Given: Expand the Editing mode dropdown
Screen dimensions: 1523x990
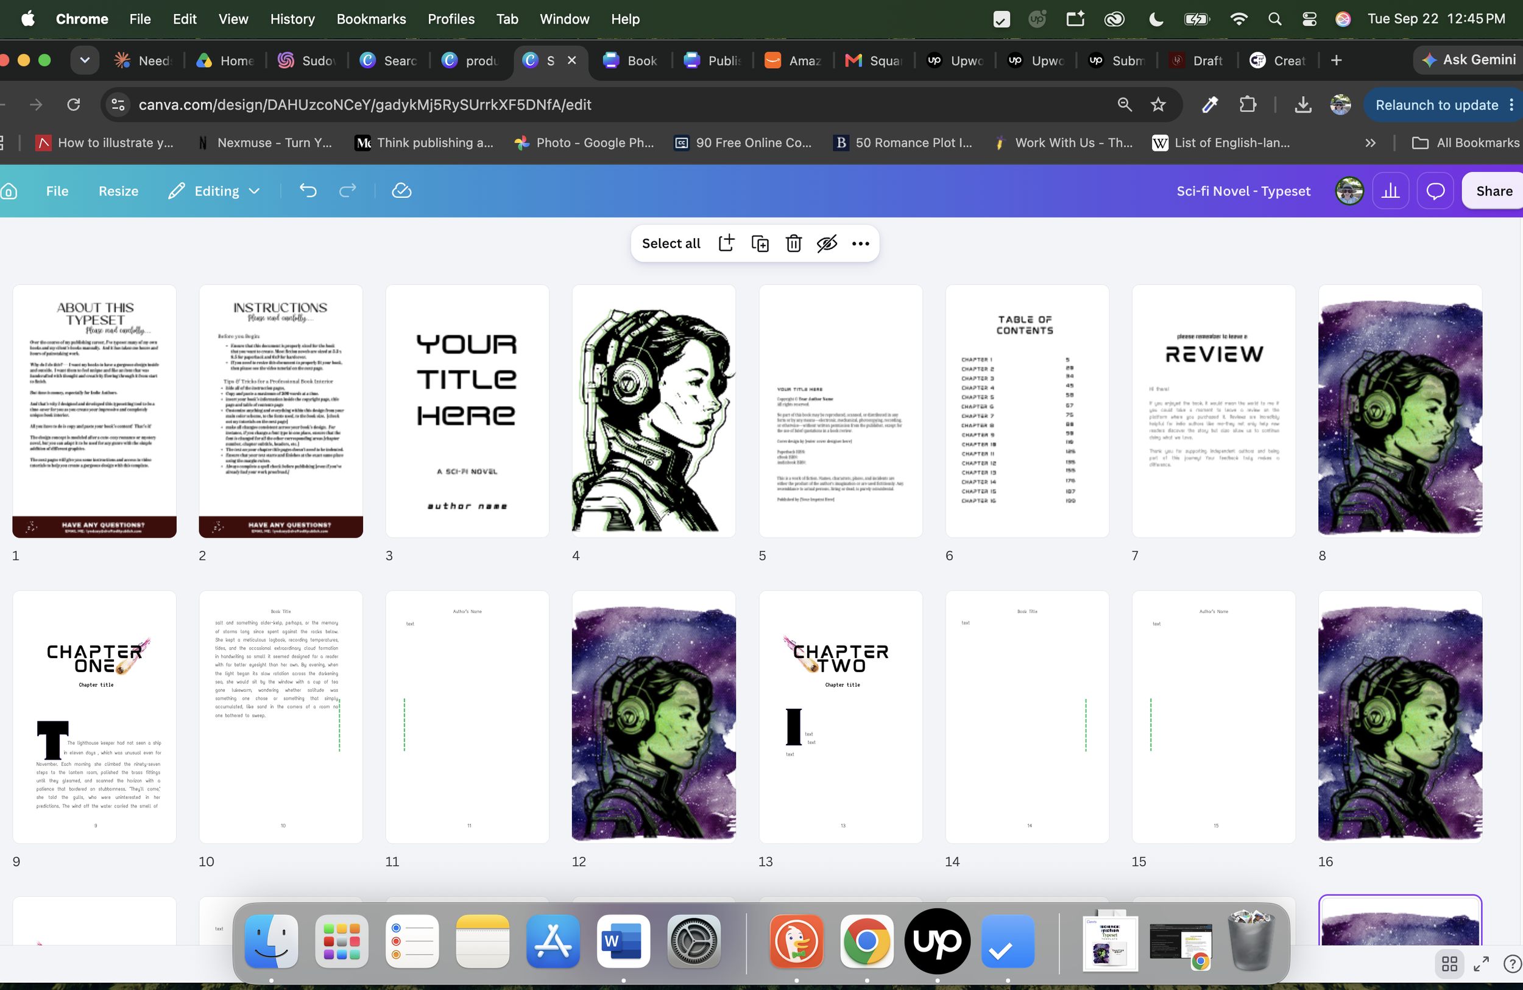Looking at the screenshot, I should click(214, 191).
